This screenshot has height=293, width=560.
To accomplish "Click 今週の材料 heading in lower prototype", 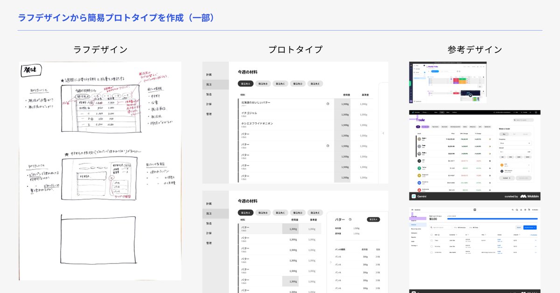I will point(247,201).
